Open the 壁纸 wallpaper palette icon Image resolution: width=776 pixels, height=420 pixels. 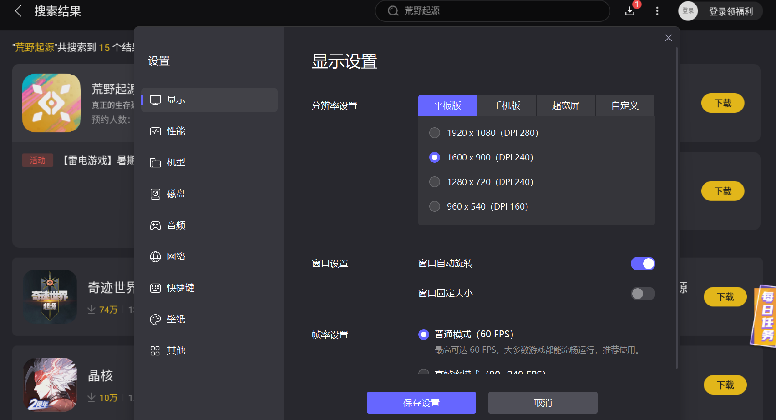click(x=155, y=320)
